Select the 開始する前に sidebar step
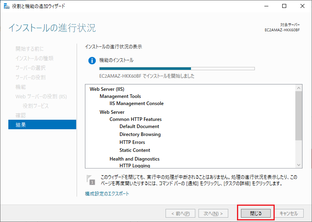 click(30, 49)
